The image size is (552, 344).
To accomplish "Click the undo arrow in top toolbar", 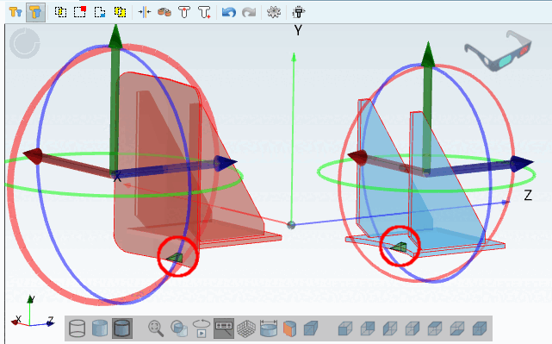I will [x=228, y=12].
